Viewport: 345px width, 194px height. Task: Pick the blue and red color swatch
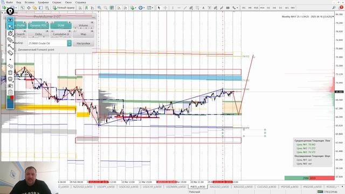(x=10, y=102)
